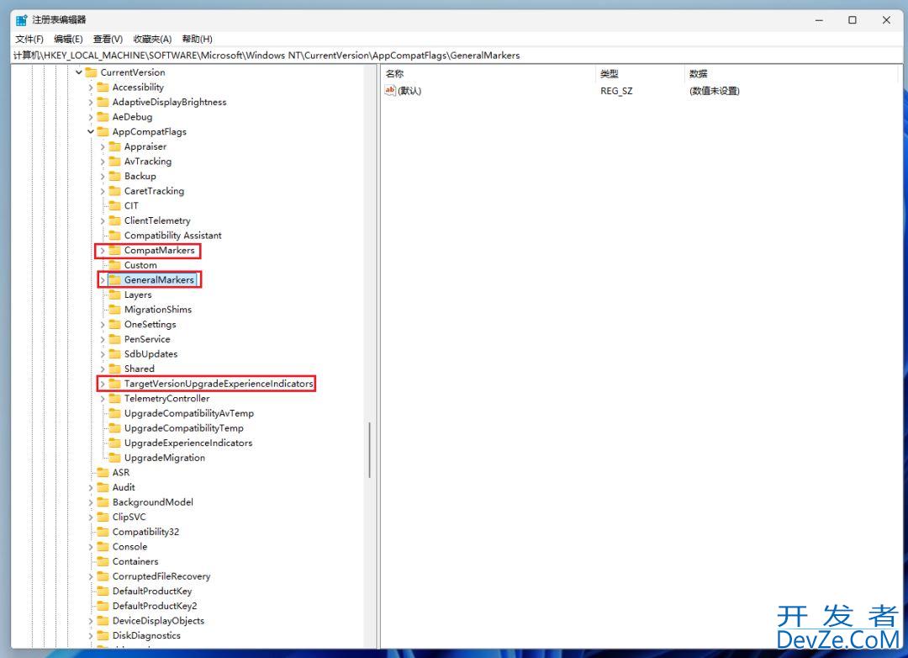This screenshot has height=658, width=908.
Task: Select the CorruptedFileRecovery key
Action: pyautogui.click(x=161, y=576)
